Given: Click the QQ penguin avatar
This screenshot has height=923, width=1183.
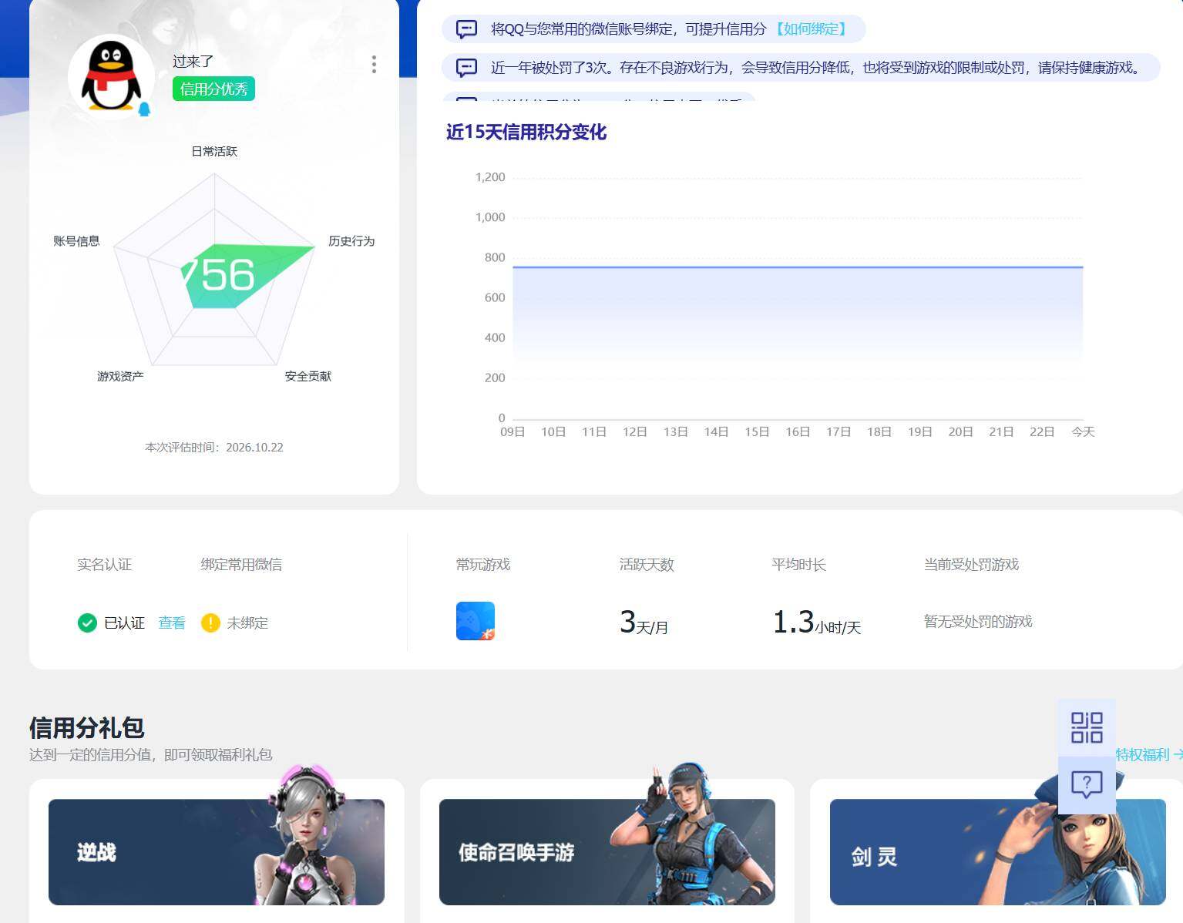Looking at the screenshot, I should click(x=112, y=76).
